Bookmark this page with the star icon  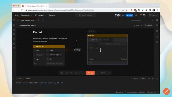127,10
